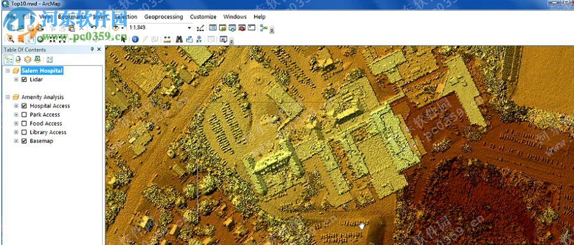
Task: Select the Pan hand tool
Action: click(30, 39)
